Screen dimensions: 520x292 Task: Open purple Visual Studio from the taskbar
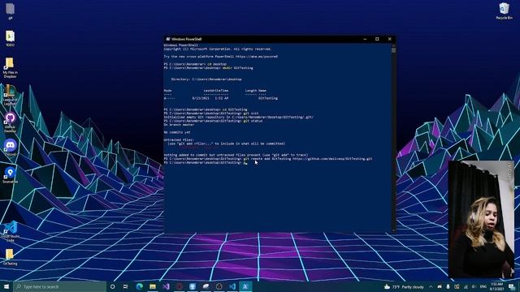(166, 286)
